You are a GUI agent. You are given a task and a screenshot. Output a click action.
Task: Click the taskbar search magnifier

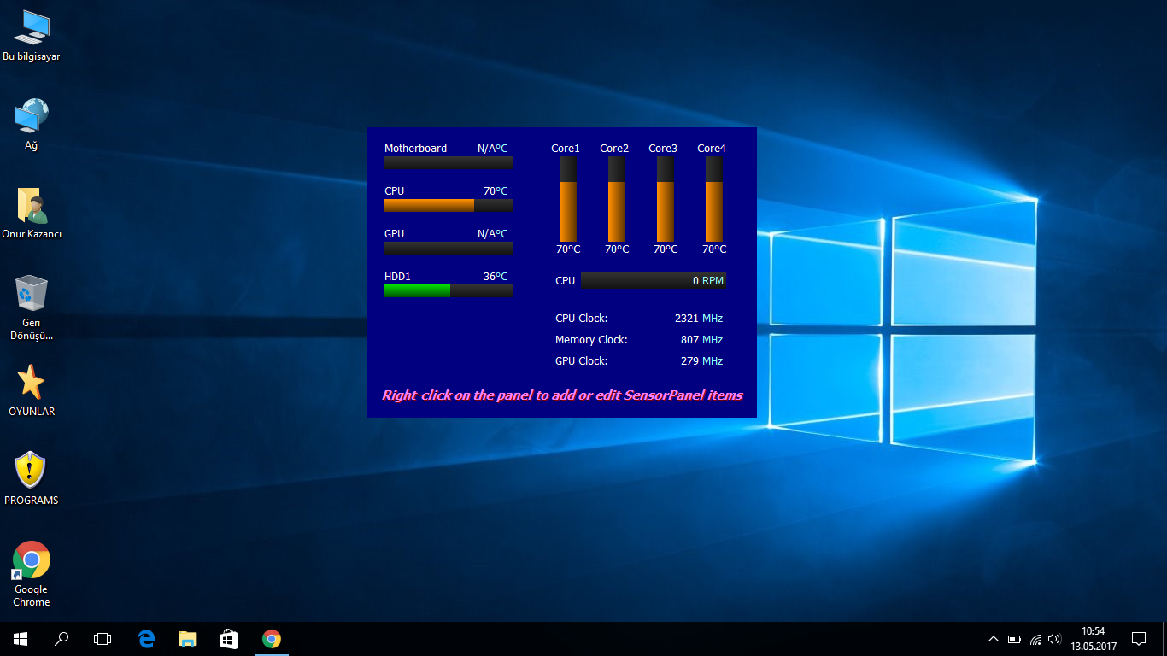click(62, 638)
